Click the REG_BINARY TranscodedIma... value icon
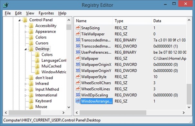The image size is (195, 126). (x=78, y=40)
